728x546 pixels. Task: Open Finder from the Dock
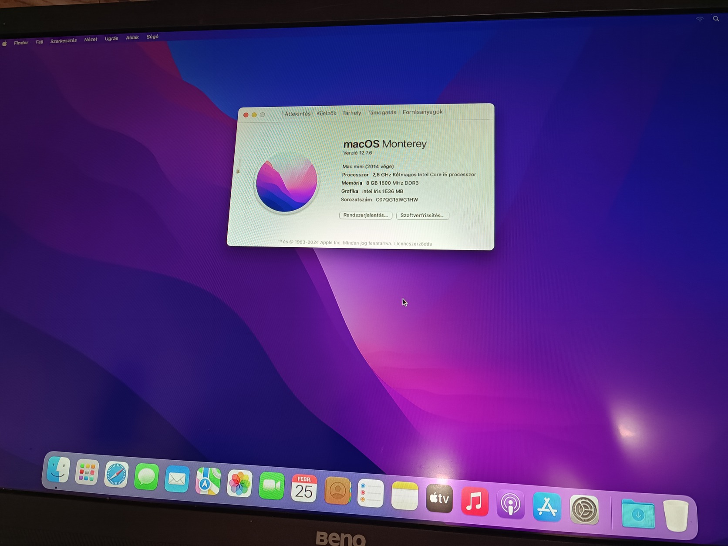(x=58, y=469)
